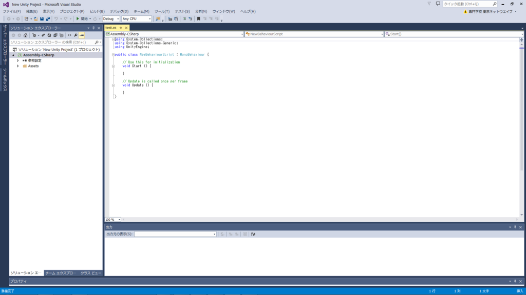Click the bookmark icon in the toolbar
The image size is (526, 295).
(199, 19)
